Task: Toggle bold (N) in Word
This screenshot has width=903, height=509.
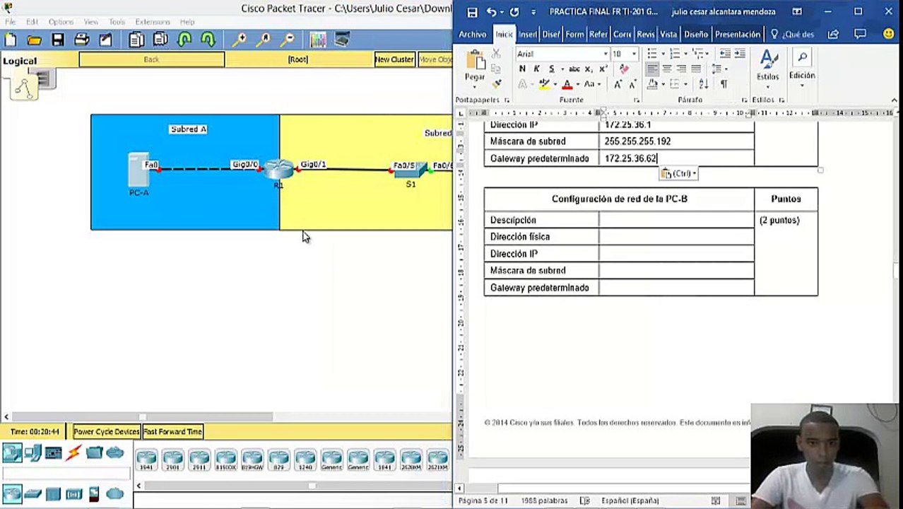Action: (522, 69)
